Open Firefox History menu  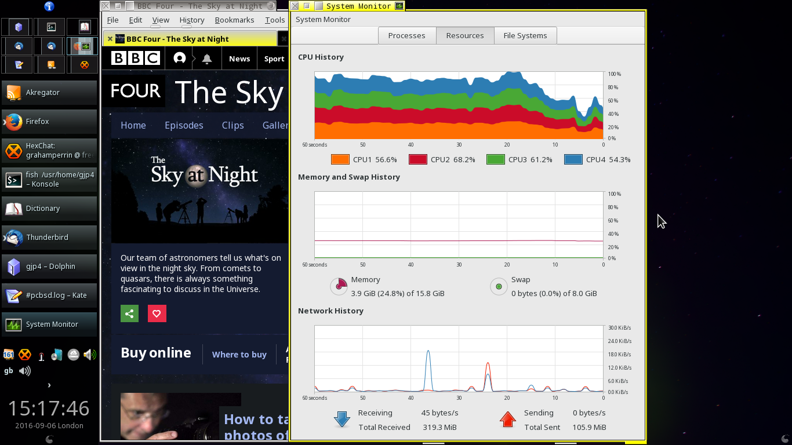tap(192, 20)
